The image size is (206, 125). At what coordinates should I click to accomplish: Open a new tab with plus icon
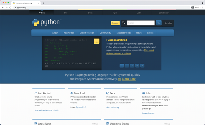43,3
